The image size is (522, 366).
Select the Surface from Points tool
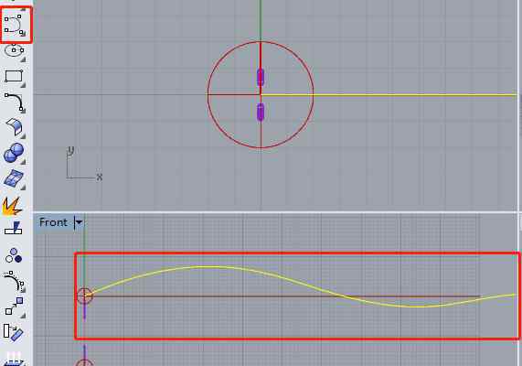click(x=14, y=179)
